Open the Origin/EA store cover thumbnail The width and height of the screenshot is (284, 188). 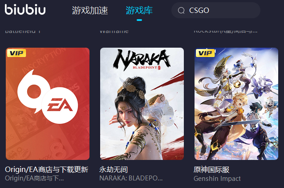[x=48, y=104]
